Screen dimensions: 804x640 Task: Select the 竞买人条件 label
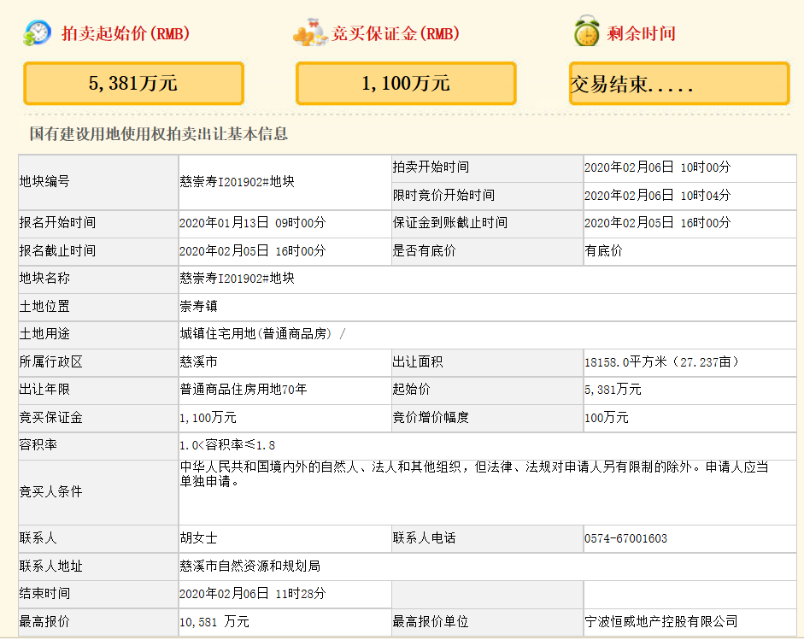[x=50, y=492]
